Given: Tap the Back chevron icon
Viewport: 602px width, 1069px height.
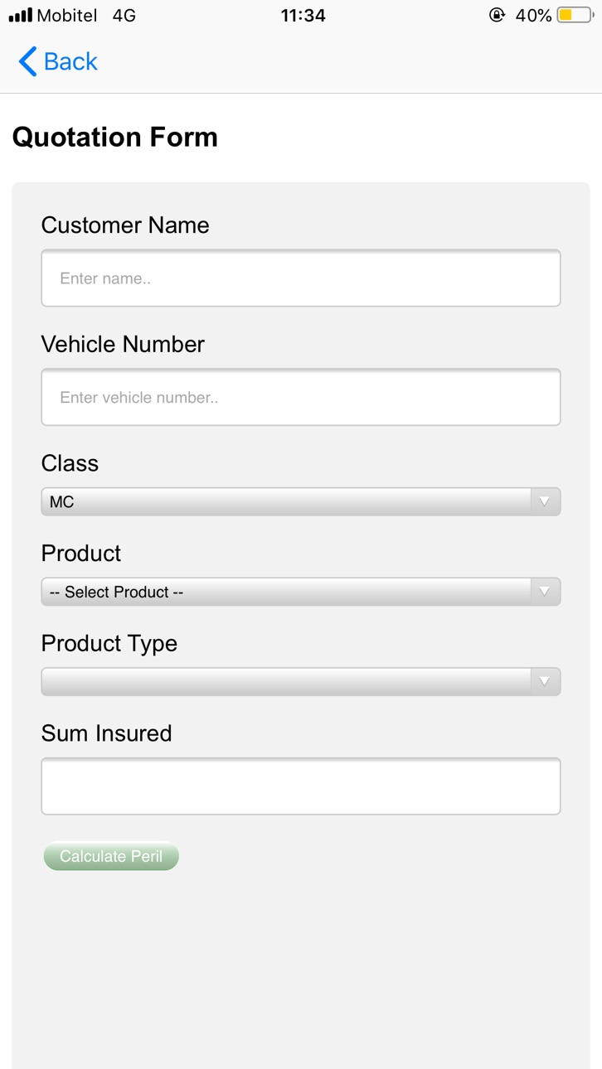Looking at the screenshot, I should [x=27, y=61].
